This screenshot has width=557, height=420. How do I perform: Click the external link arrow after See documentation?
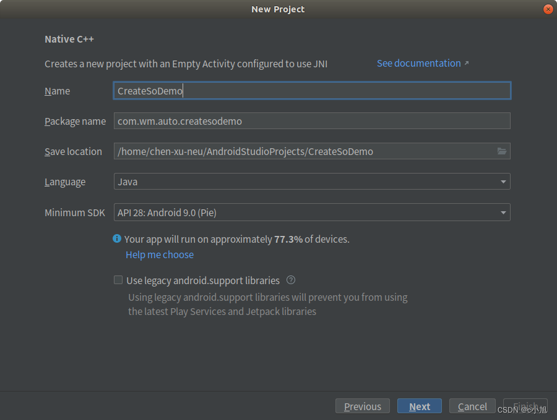[x=467, y=63]
